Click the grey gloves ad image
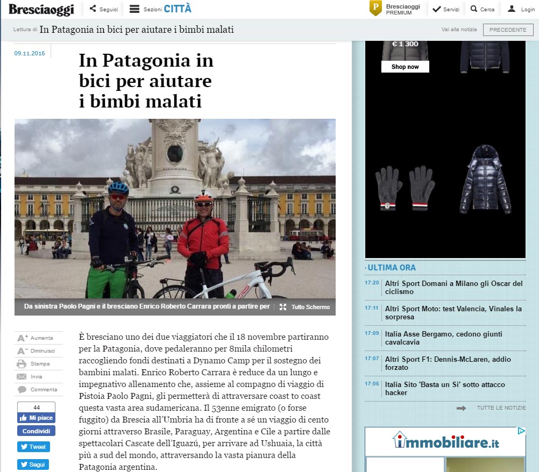This screenshot has height=472, width=539. [x=405, y=188]
